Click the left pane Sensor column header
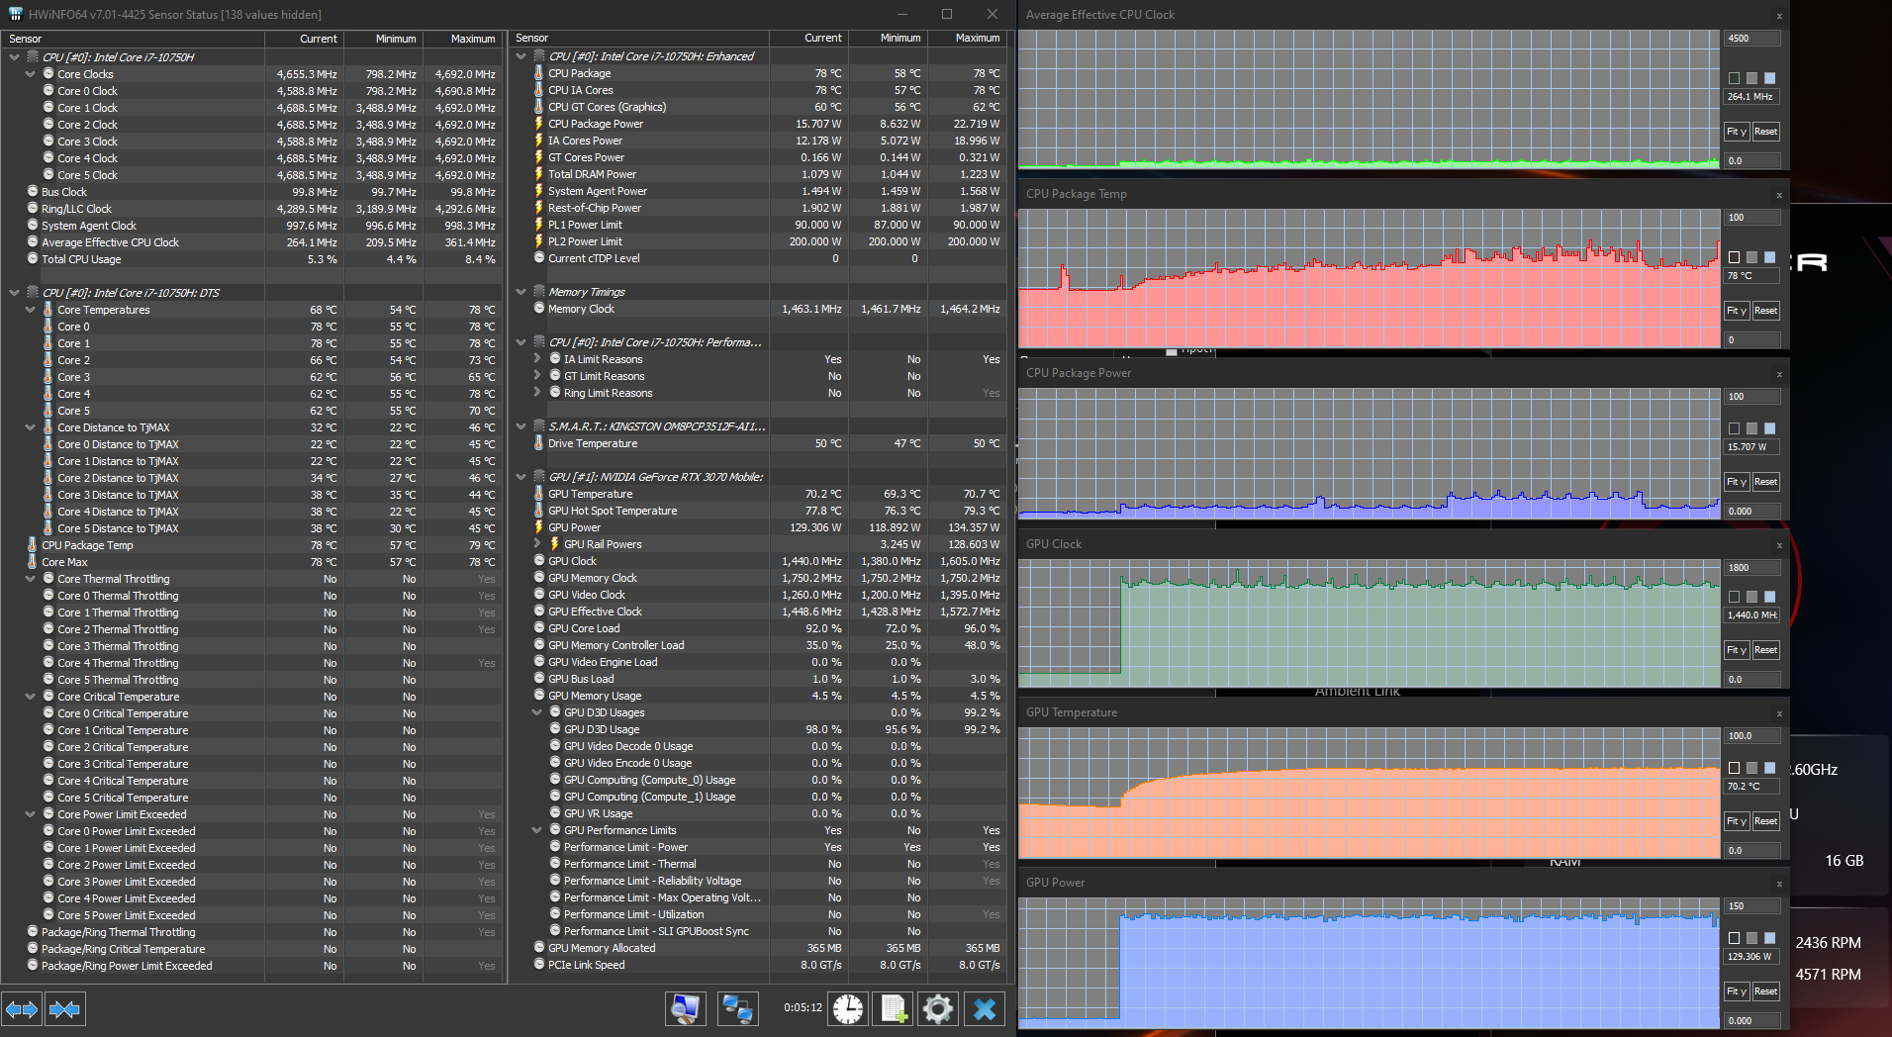This screenshot has height=1037, width=1892. [133, 39]
